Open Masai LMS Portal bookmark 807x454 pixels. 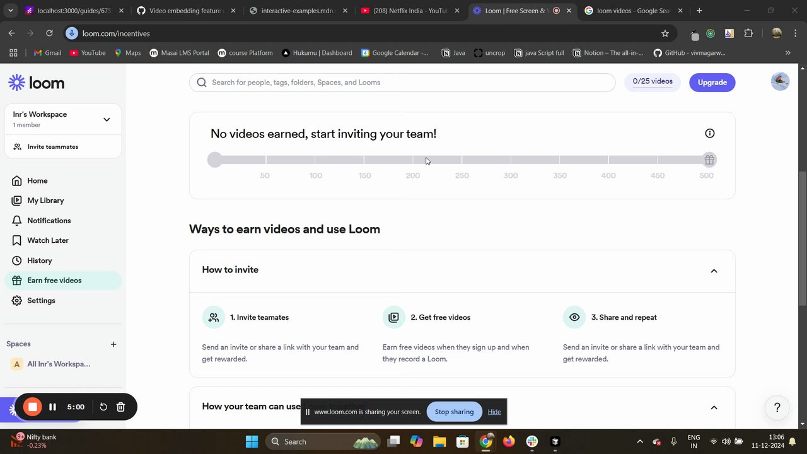coord(179,53)
